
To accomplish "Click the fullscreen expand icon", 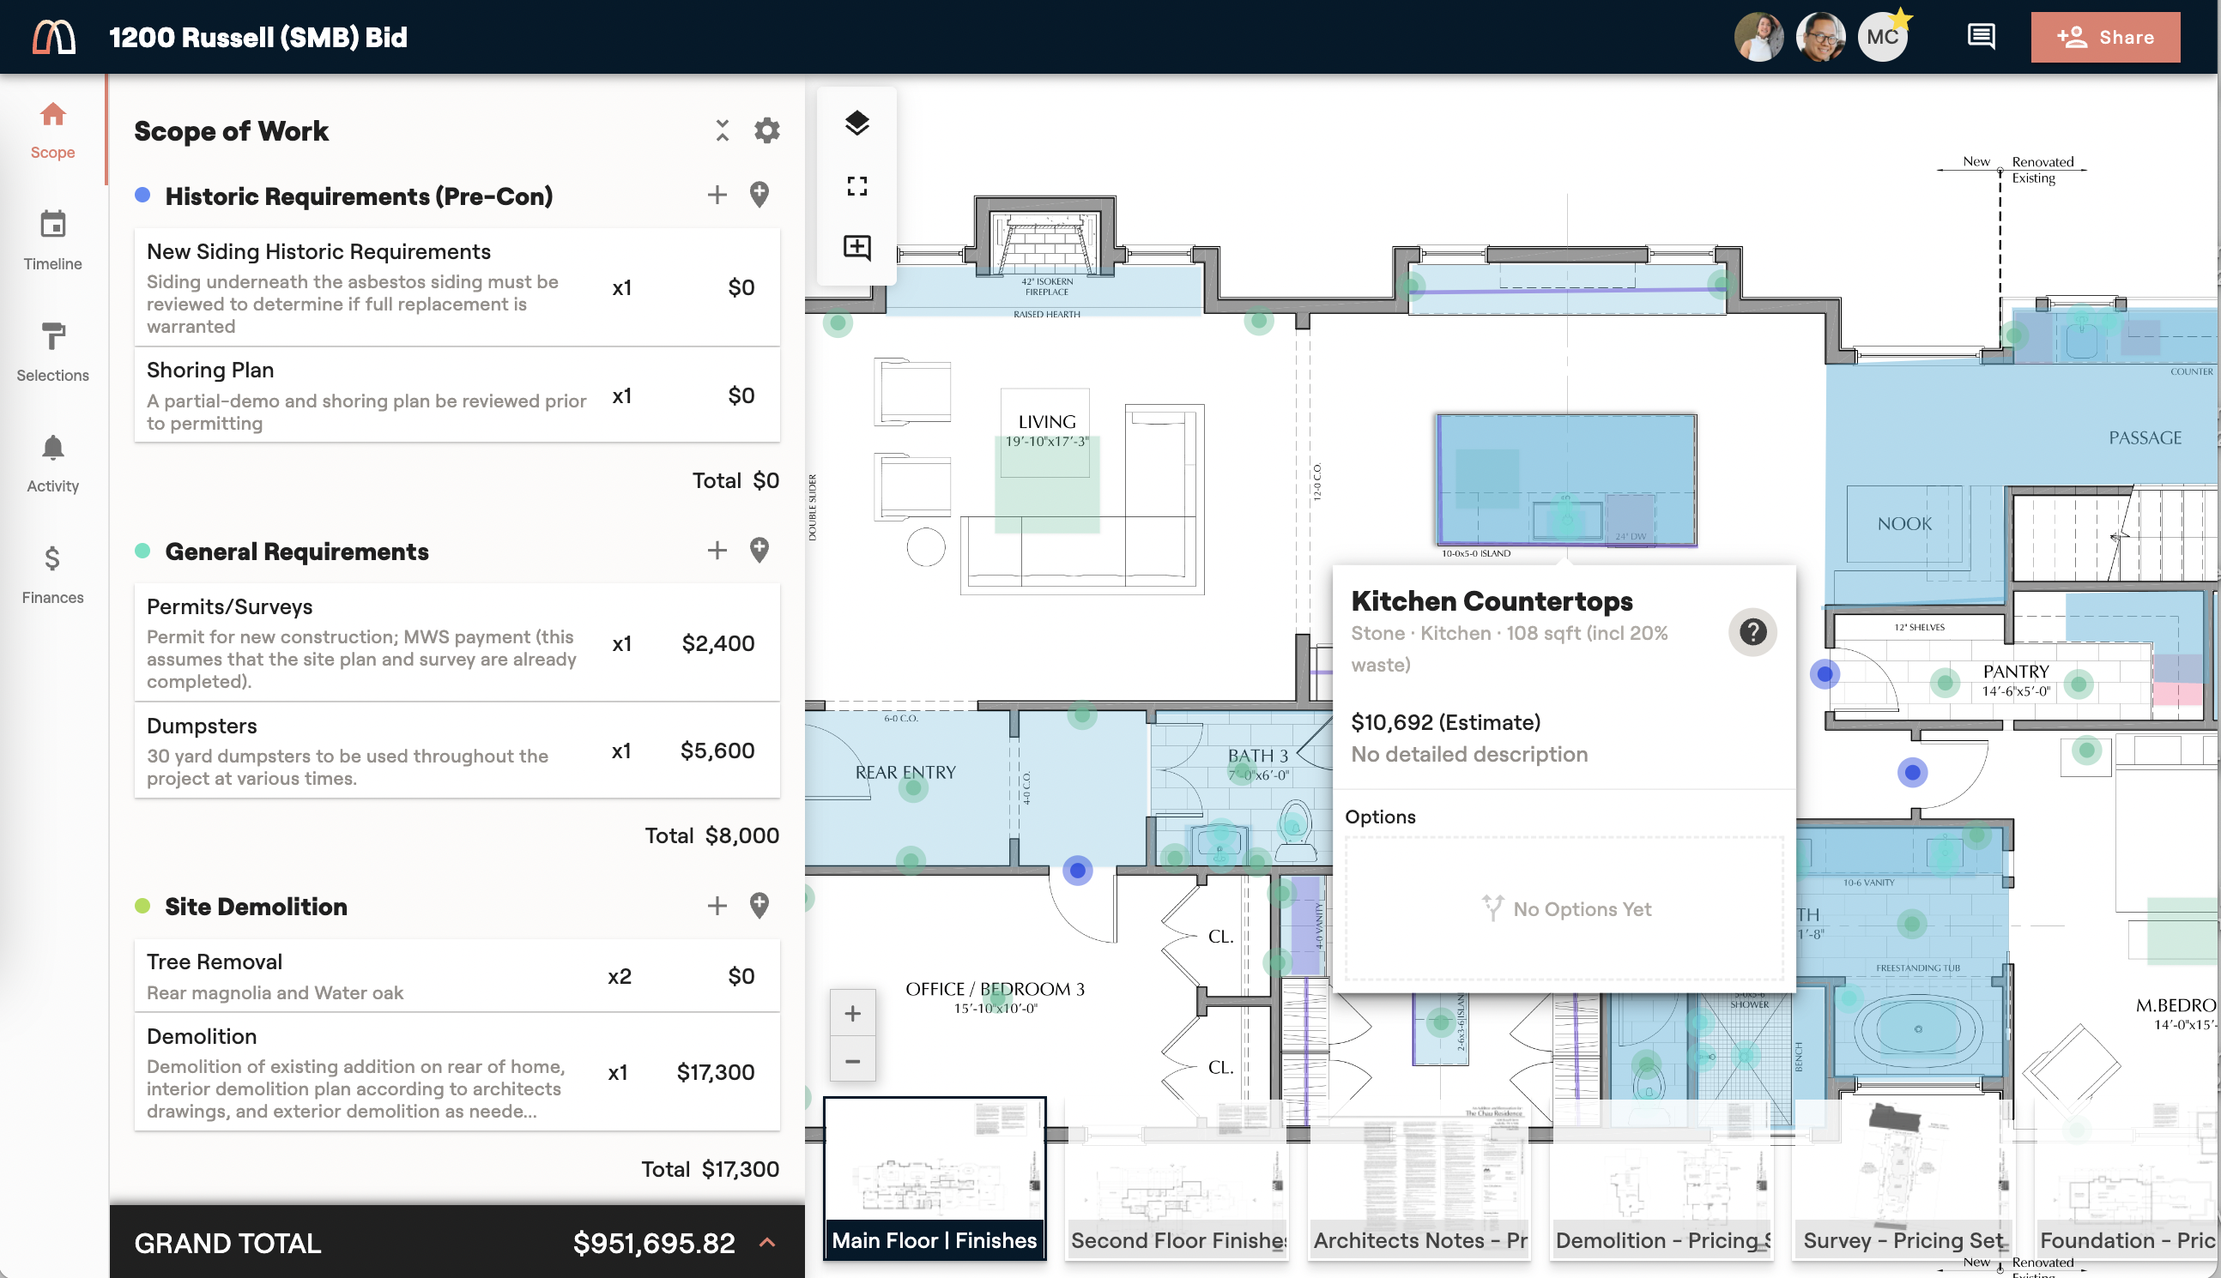I will (x=856, y=186).
